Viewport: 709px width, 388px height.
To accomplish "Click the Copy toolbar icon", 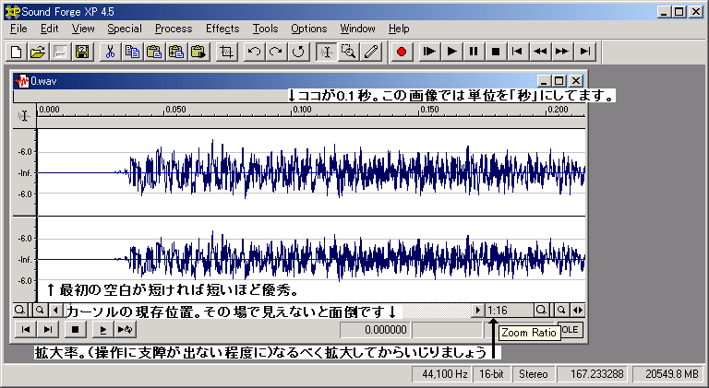I will pyautogui.click(x=132, y=52).
